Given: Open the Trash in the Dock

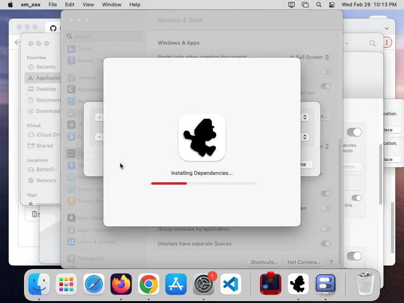Looking at the screenshot, I should (x=365, y=283).
